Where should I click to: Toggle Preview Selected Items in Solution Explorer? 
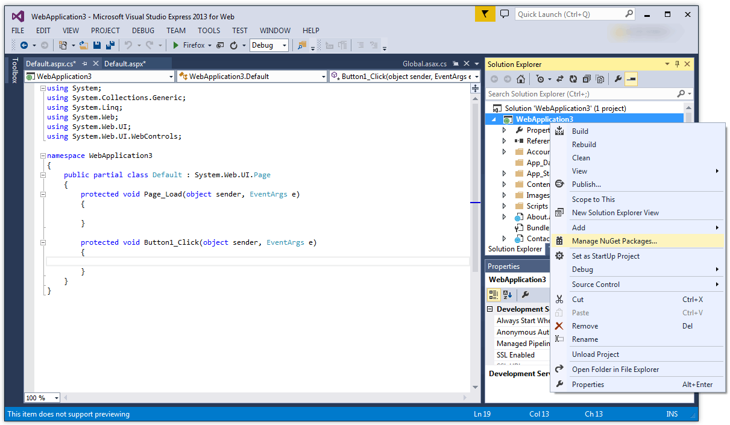(631, 79)
